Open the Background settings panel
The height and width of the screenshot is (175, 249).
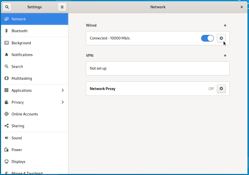tap(35, 43)
